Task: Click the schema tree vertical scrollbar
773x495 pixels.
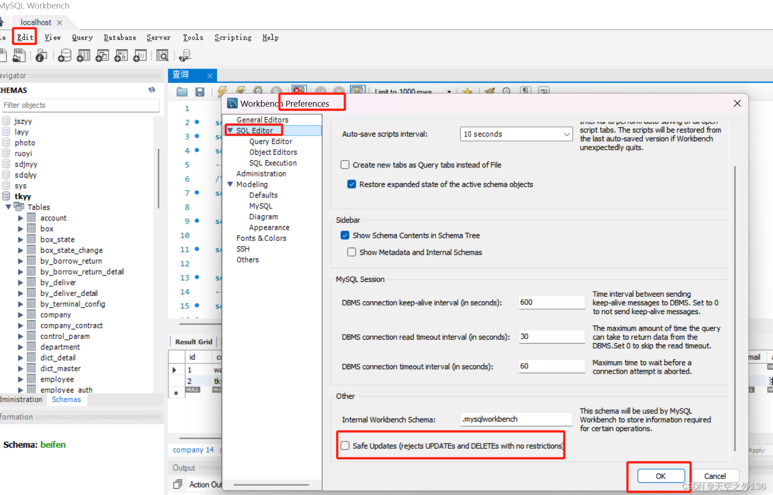Action: [x=159, y=179]
